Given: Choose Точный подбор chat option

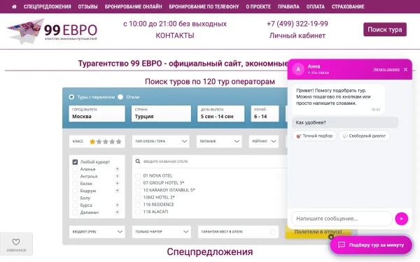Looking at the screenshot, I should tap(314, 136).
